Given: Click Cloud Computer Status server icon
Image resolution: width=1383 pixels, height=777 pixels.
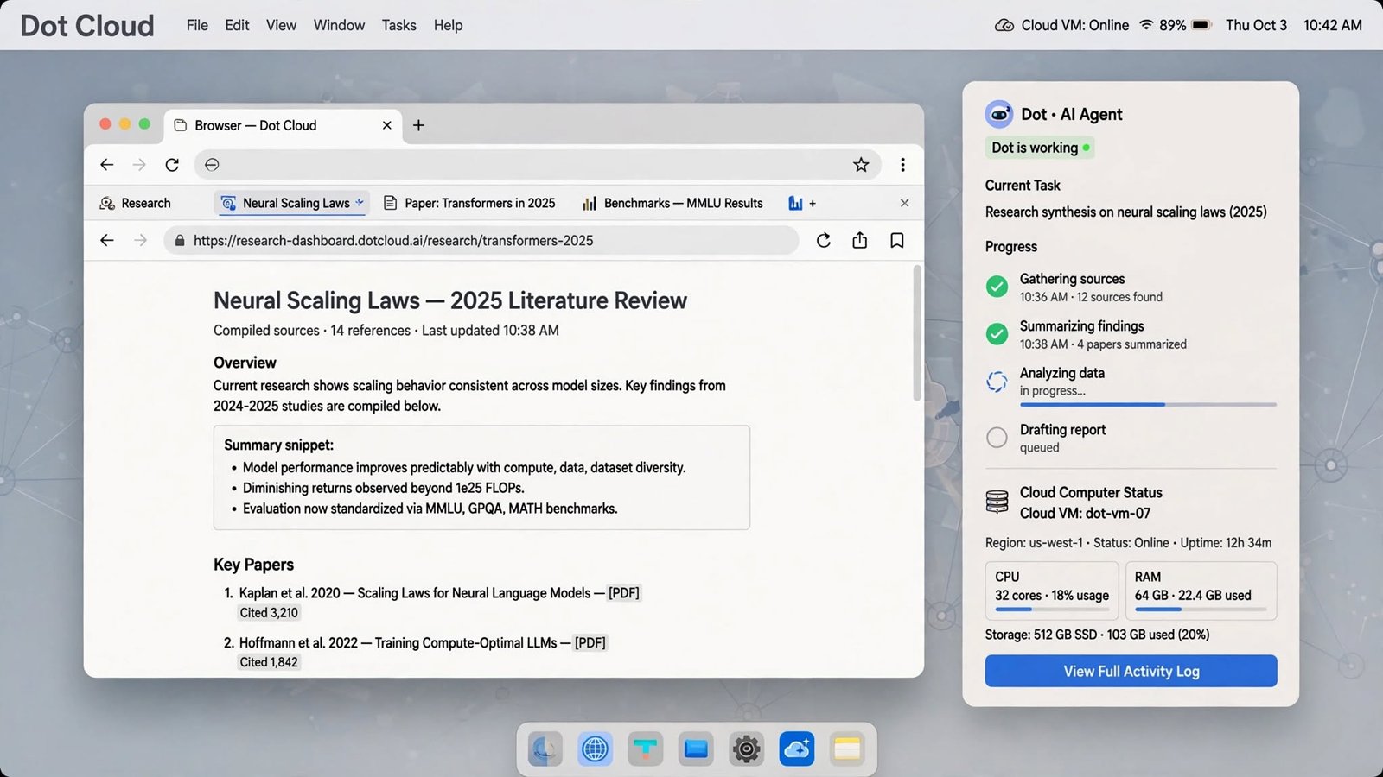Looking at the screenshot, I should (x=997, y=502).
